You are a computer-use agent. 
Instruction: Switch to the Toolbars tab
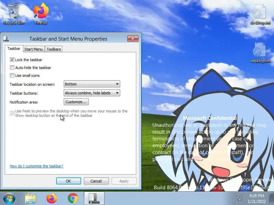(54, 49)
